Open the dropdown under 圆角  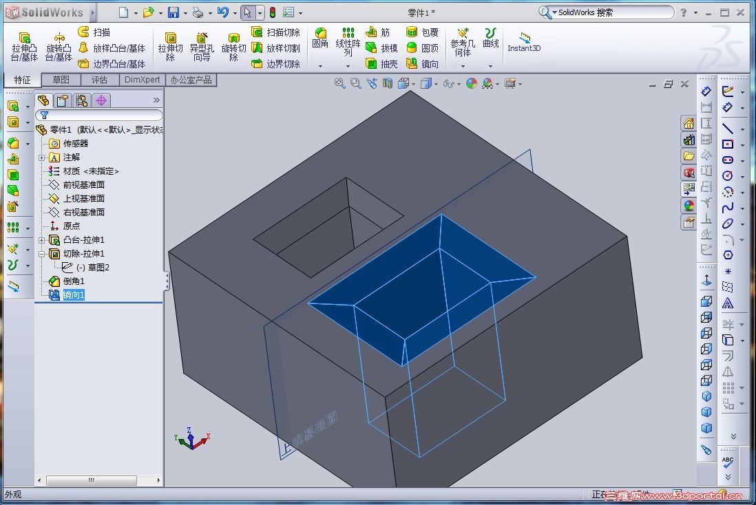320,65
